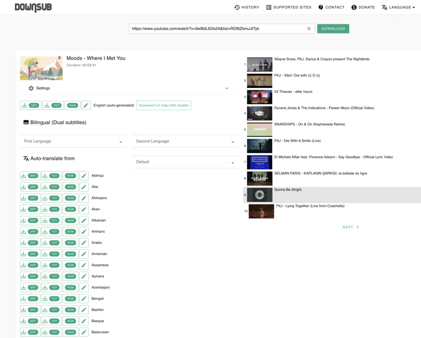Click the Afrikaans language label
This screenshot has width=421, height=338.
tap(99, 198)
